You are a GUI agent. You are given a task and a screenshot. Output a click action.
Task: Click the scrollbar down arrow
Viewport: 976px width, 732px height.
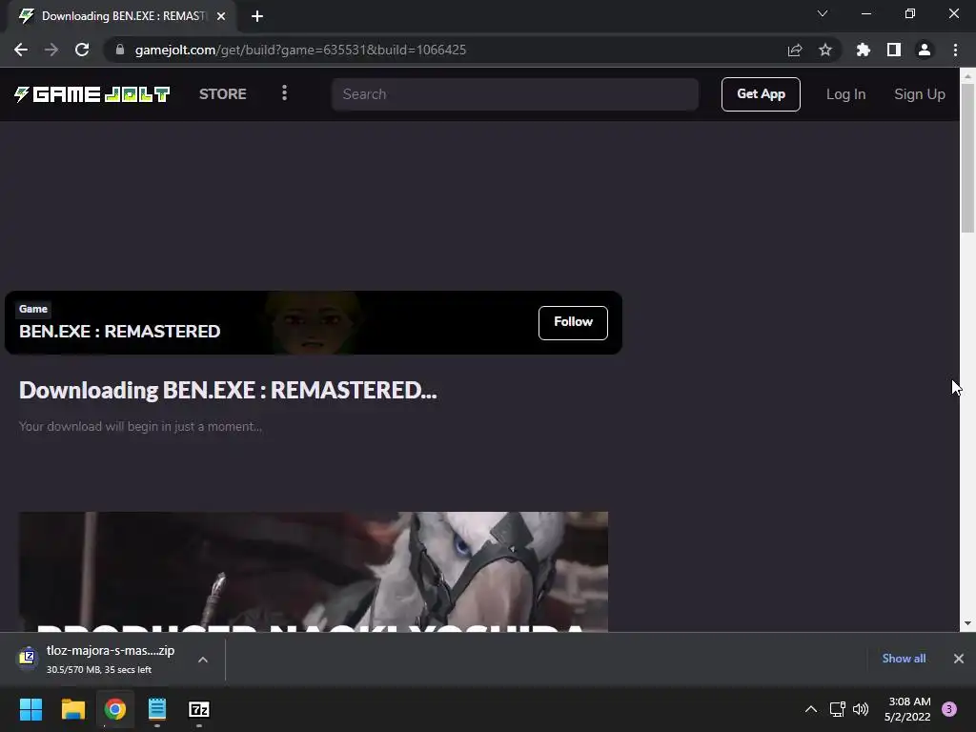pyautogui.click(x=967, y=623)
